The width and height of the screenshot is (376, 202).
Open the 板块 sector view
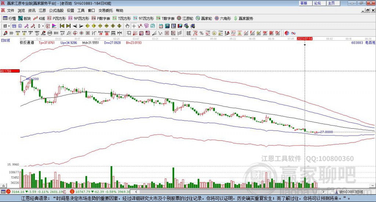tap(25, 18)
